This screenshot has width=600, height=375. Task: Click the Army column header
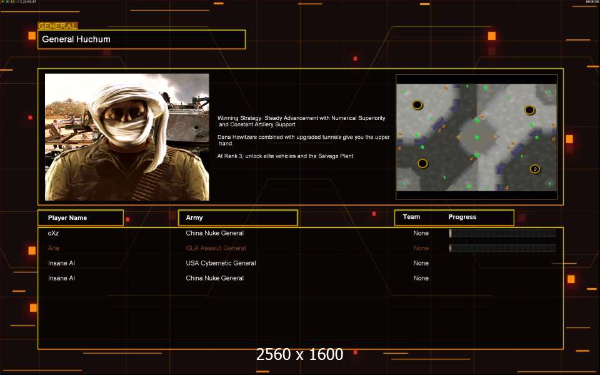pos(238,217)
